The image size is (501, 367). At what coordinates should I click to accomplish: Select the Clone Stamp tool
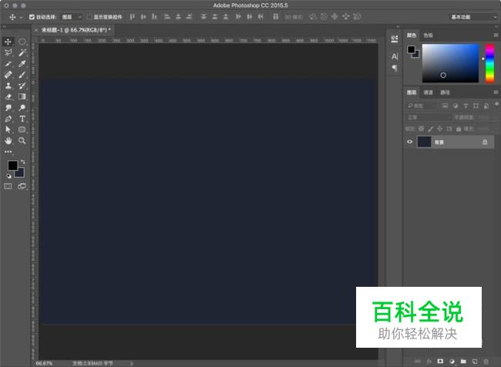click(8, 86)
